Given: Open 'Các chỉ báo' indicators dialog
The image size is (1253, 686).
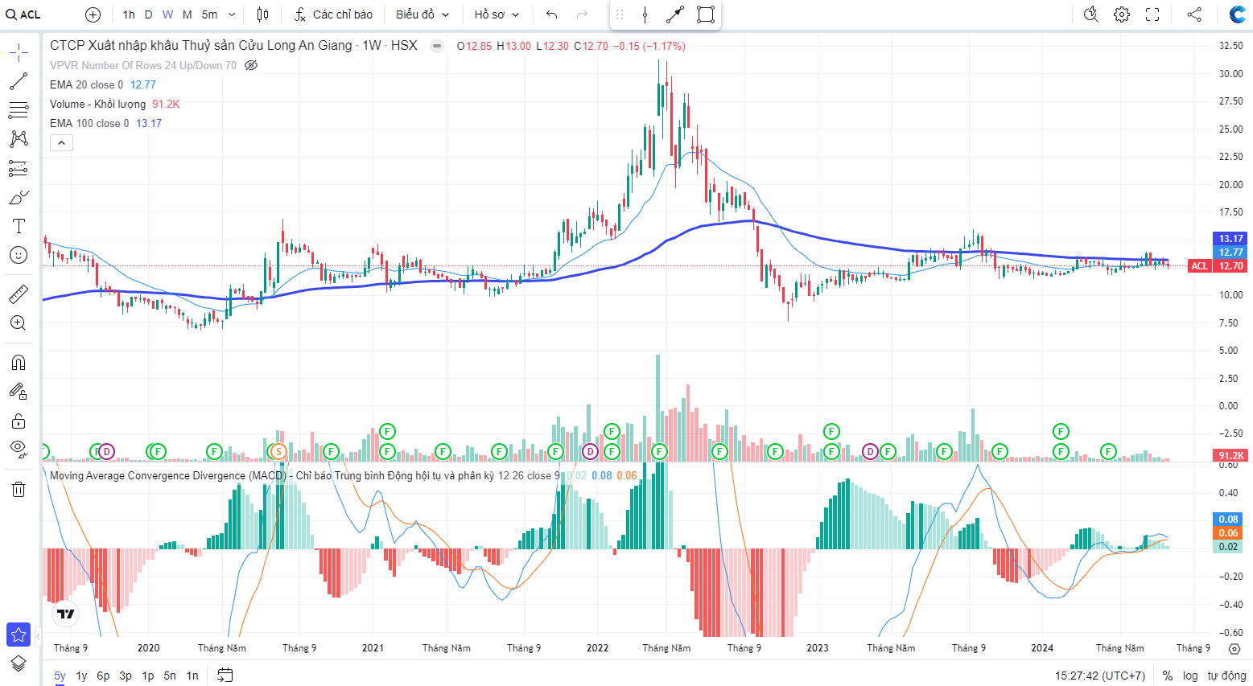Looking at the screenshot, I should [x=334, y=14].
